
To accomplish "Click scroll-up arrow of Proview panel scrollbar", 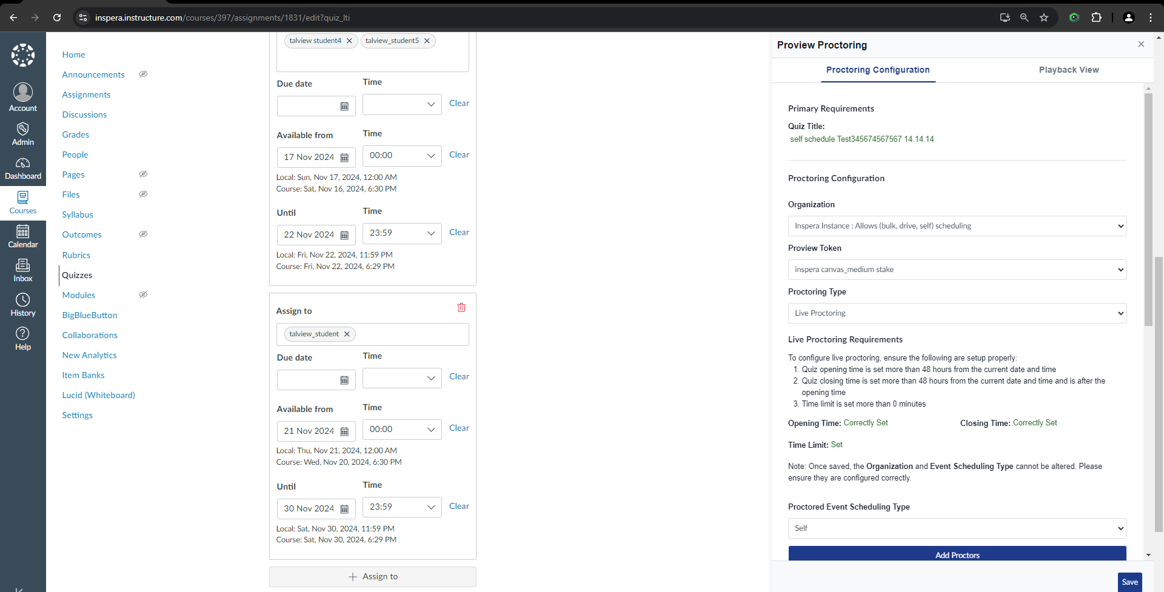I will (x=1148, y=88).
